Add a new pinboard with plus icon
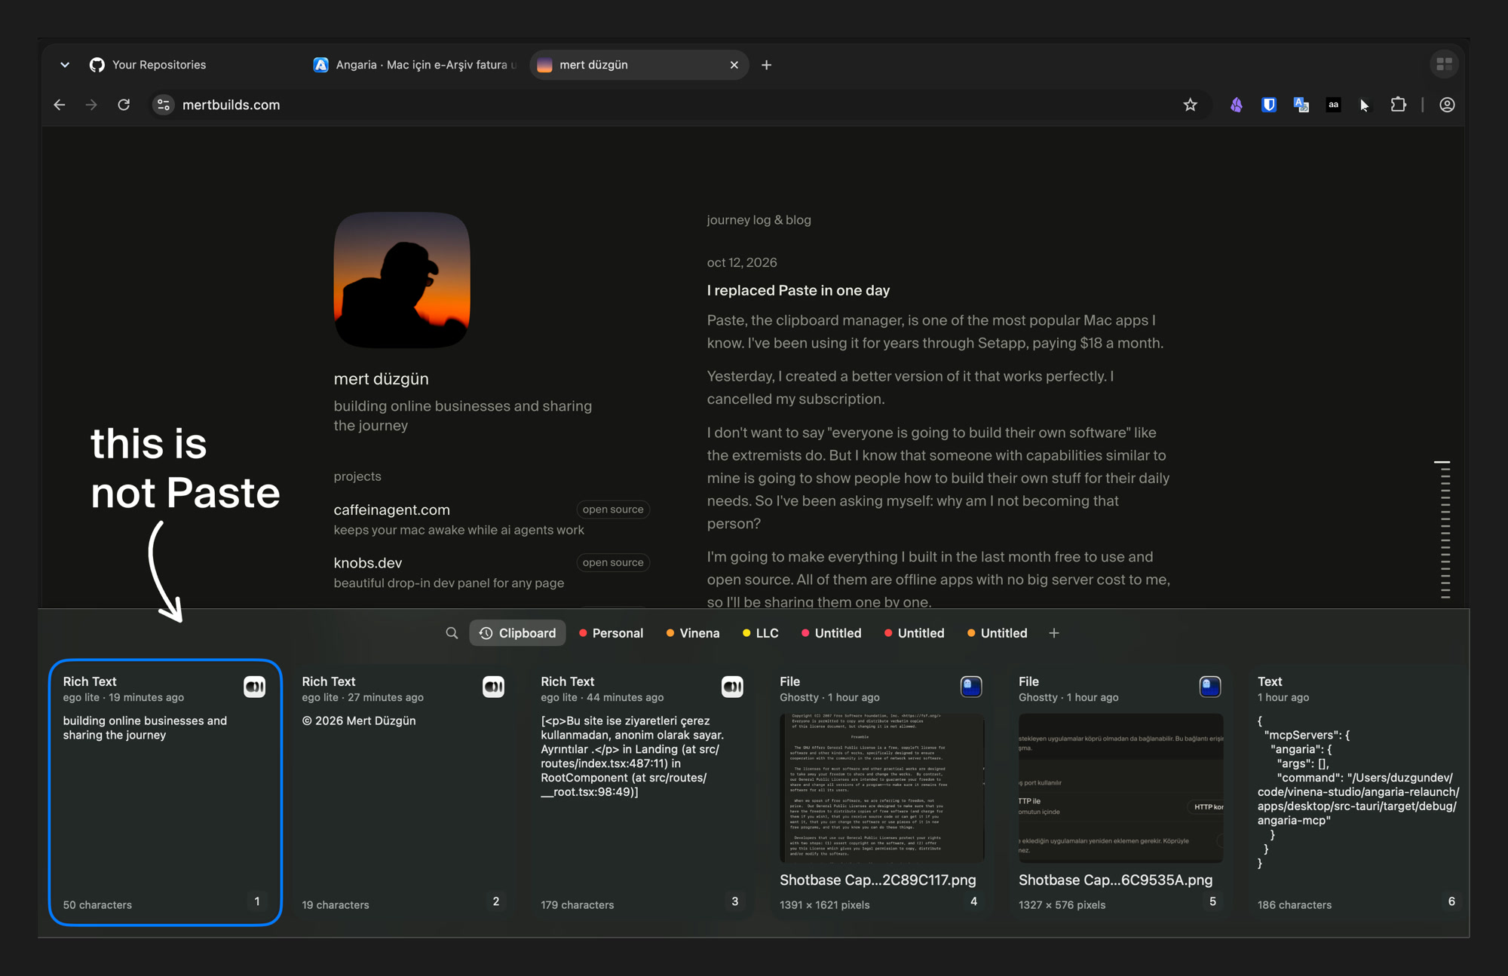Viewport: 1508px width, 976px height. [1054, 633]
